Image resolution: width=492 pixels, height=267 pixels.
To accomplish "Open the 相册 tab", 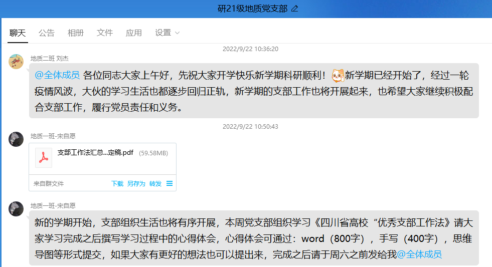I will click(x=76, y=33).
